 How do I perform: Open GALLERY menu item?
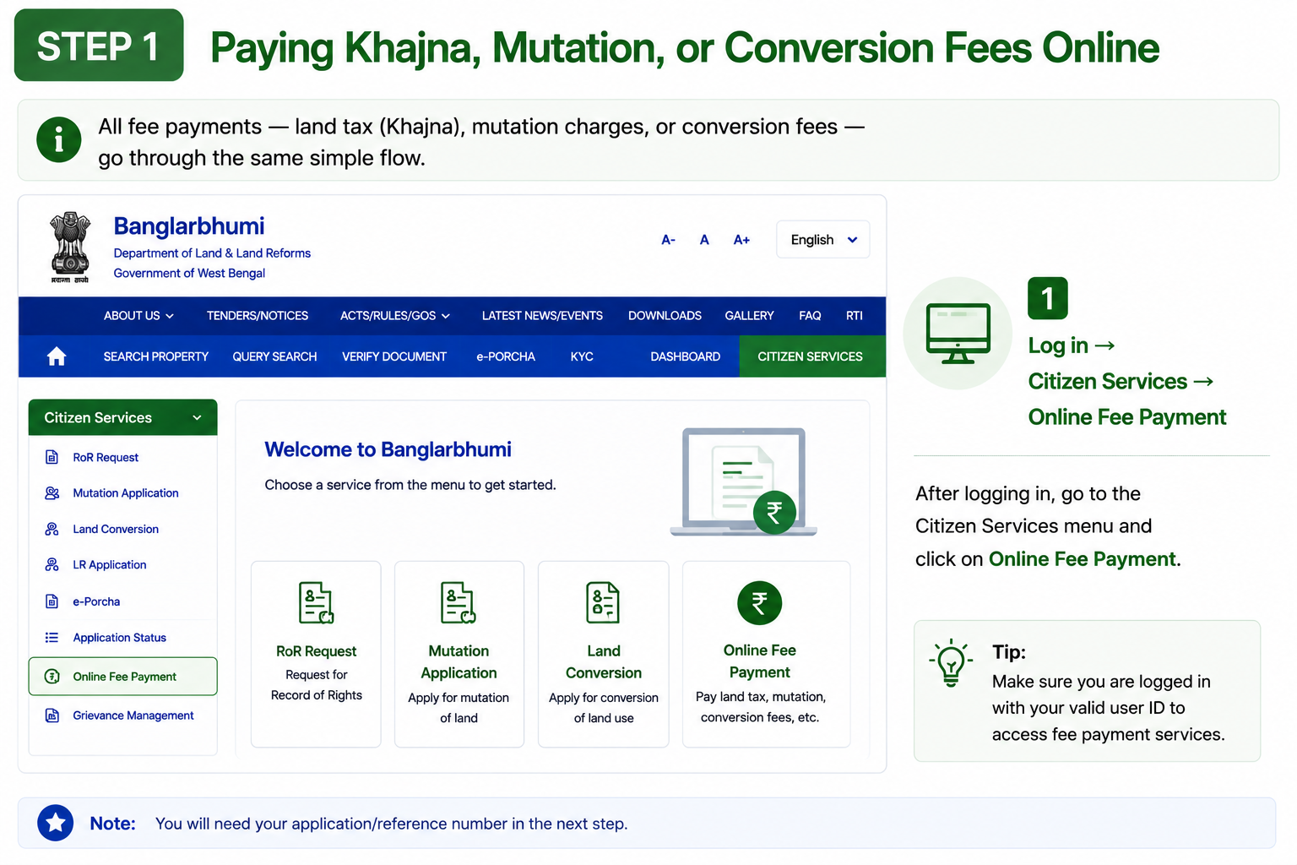point(749,316)
